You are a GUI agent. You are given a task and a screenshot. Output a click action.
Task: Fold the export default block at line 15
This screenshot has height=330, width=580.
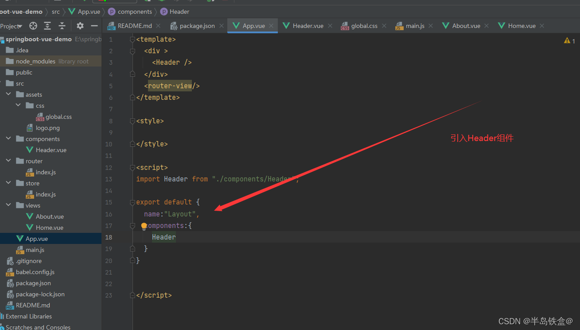point(132,202)
